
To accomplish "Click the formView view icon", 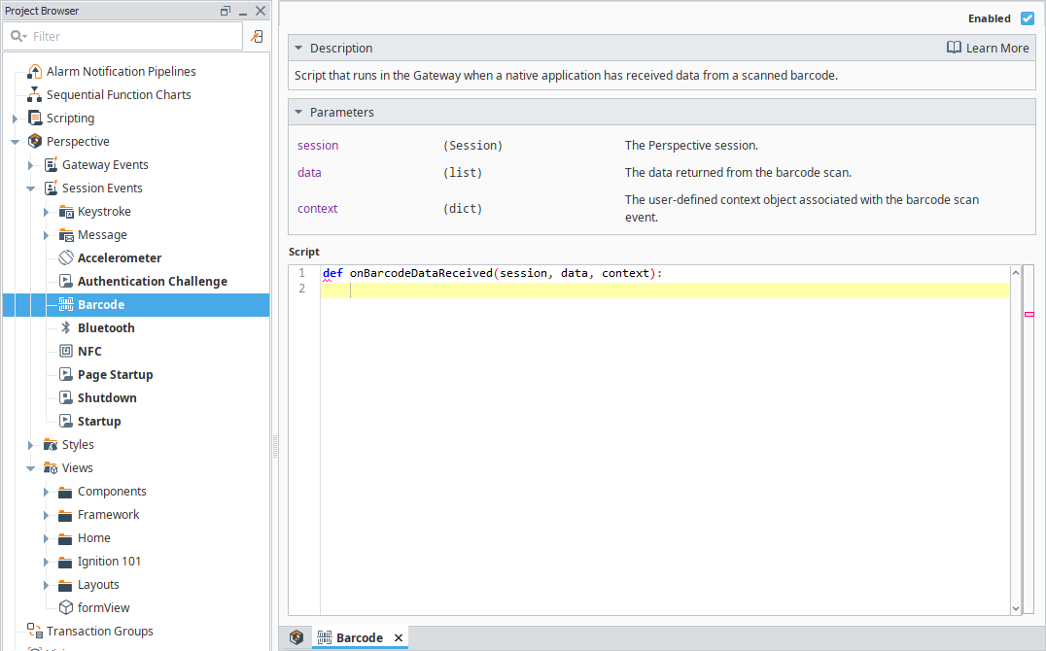I will pyautogui.click(x=66, y=607).
